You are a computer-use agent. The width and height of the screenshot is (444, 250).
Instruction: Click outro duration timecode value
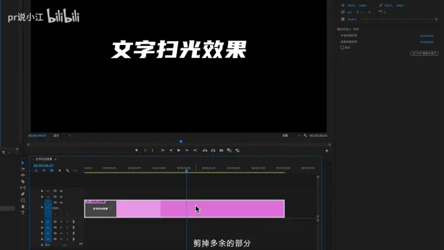point(427,42)
